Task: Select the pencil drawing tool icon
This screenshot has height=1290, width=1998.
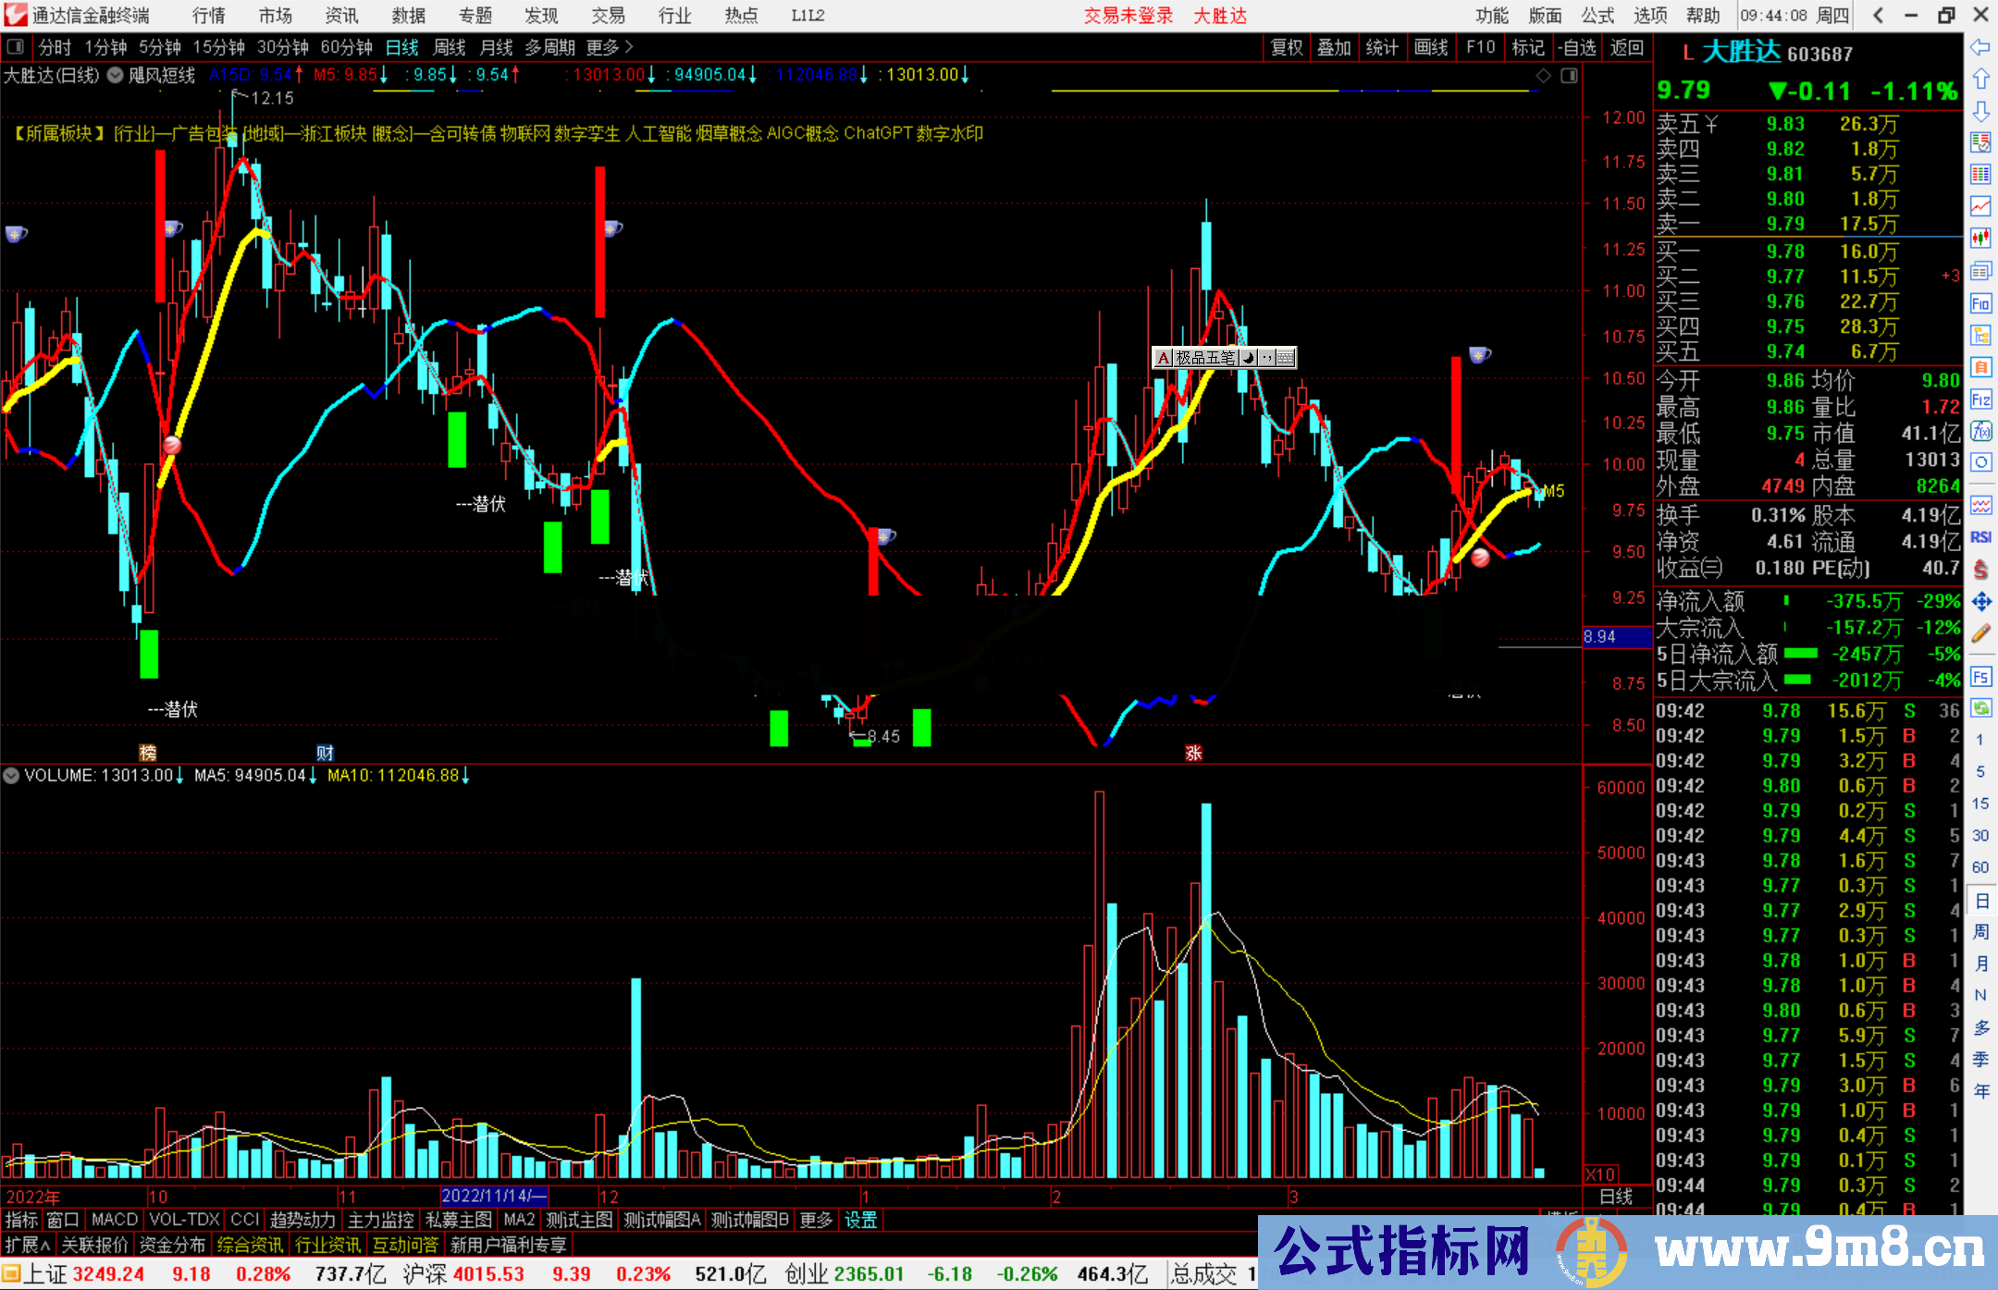Action: pyautogui.click(x=1980, y=633)
